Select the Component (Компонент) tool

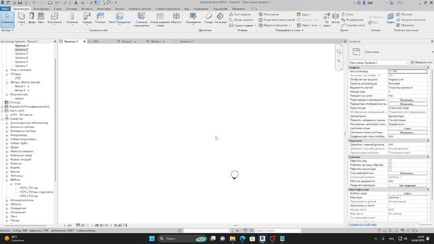[54, 18]
